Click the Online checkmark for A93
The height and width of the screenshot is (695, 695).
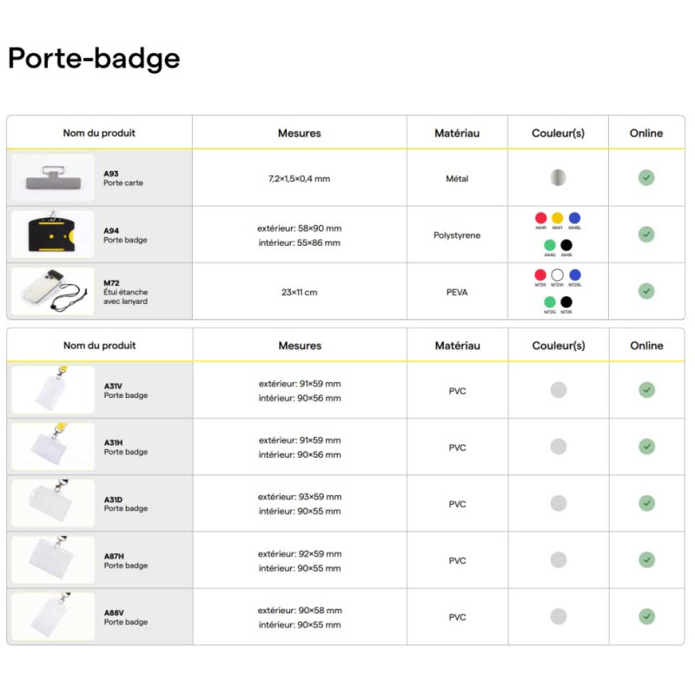(x=646, y=177)
